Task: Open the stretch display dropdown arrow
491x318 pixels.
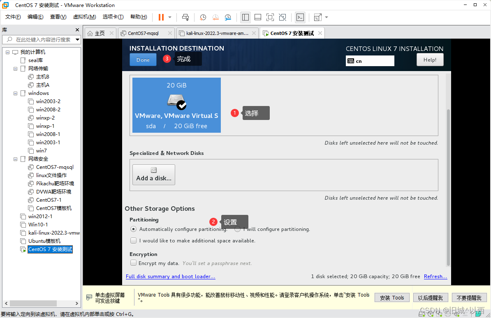Action: 327,17
